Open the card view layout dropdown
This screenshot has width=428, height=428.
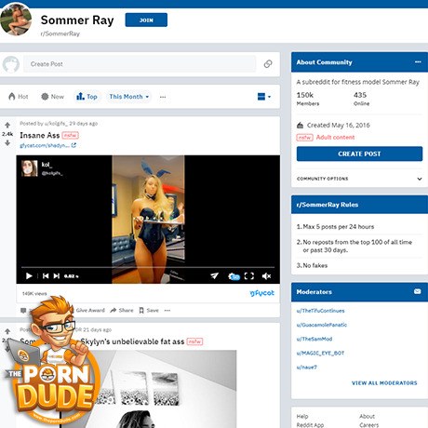(x=264, y=97)
